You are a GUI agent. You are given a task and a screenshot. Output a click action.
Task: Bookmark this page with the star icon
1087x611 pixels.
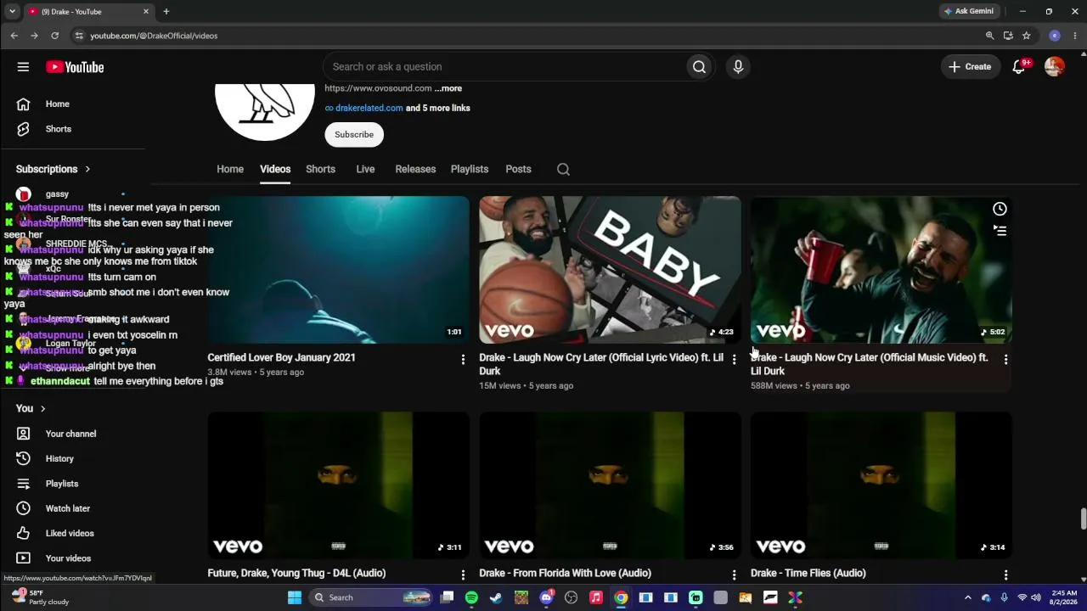1026,36
